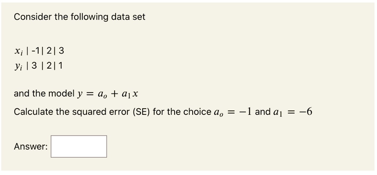377x175 pixels.
Task: Click "Calculate the squared error" text
Action: tap(72, 112)
